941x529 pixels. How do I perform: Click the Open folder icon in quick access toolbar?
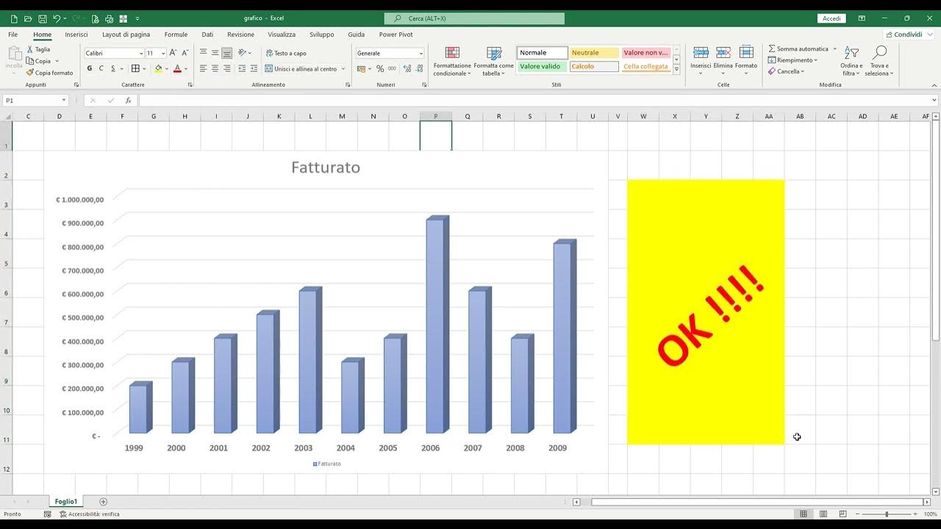pyautogui.click(x=28, y=18)
